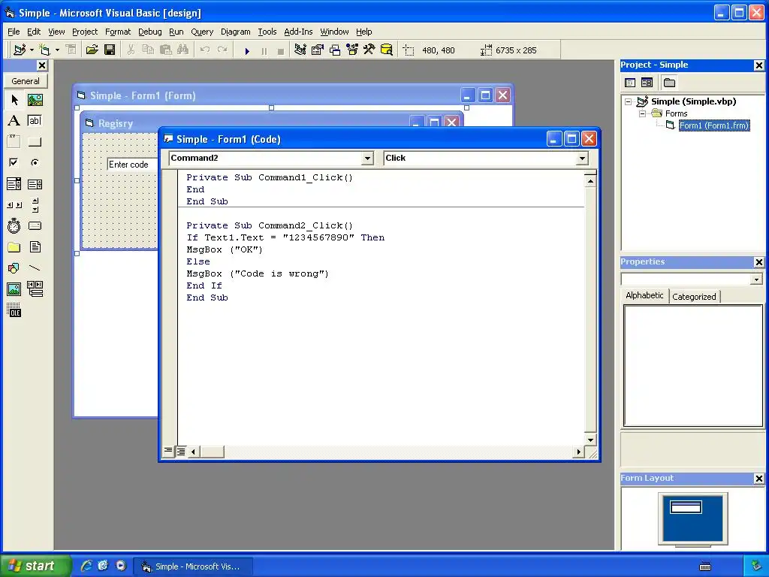Select the Label tool (letter A)

coord(14,121)
